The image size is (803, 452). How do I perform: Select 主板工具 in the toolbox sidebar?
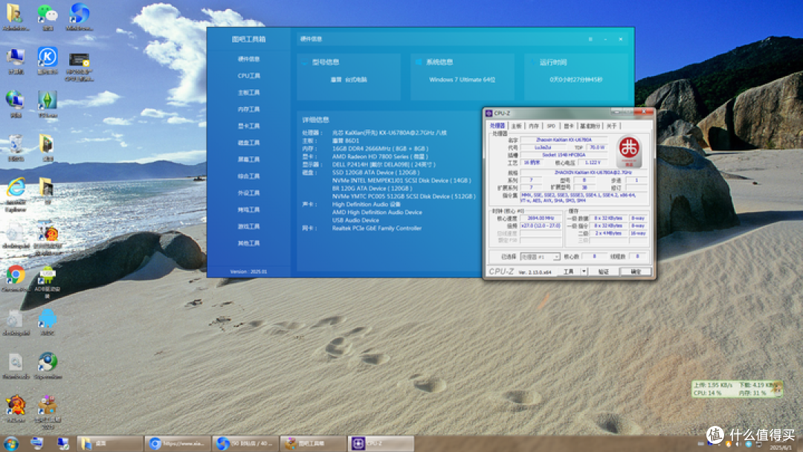coord(249,93)
